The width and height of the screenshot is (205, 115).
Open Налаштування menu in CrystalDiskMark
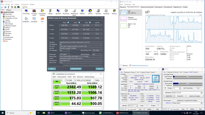tap(62, 77)
